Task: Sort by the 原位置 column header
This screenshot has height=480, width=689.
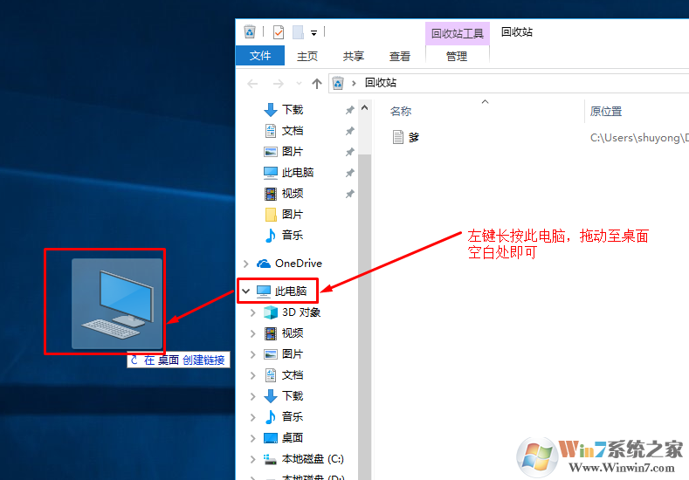Action: tap(606, 112)
